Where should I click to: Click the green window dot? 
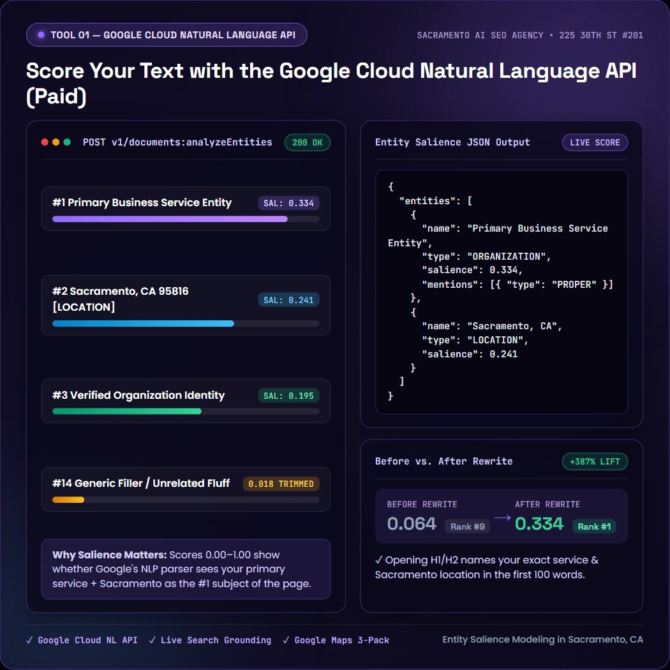pos(67,142)
